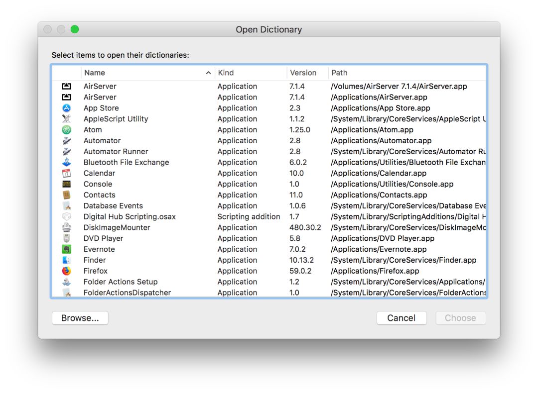Select path '/Applications/Evernote.app'
Screen dimensions: 538x393
click(x=379, y=249)
